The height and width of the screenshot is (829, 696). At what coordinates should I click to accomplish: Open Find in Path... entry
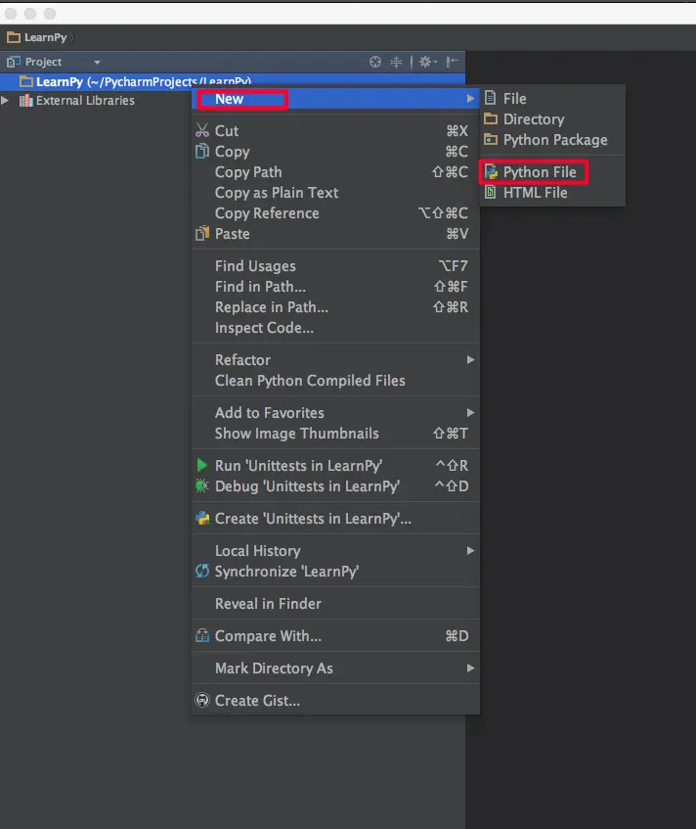coord(335,287)
